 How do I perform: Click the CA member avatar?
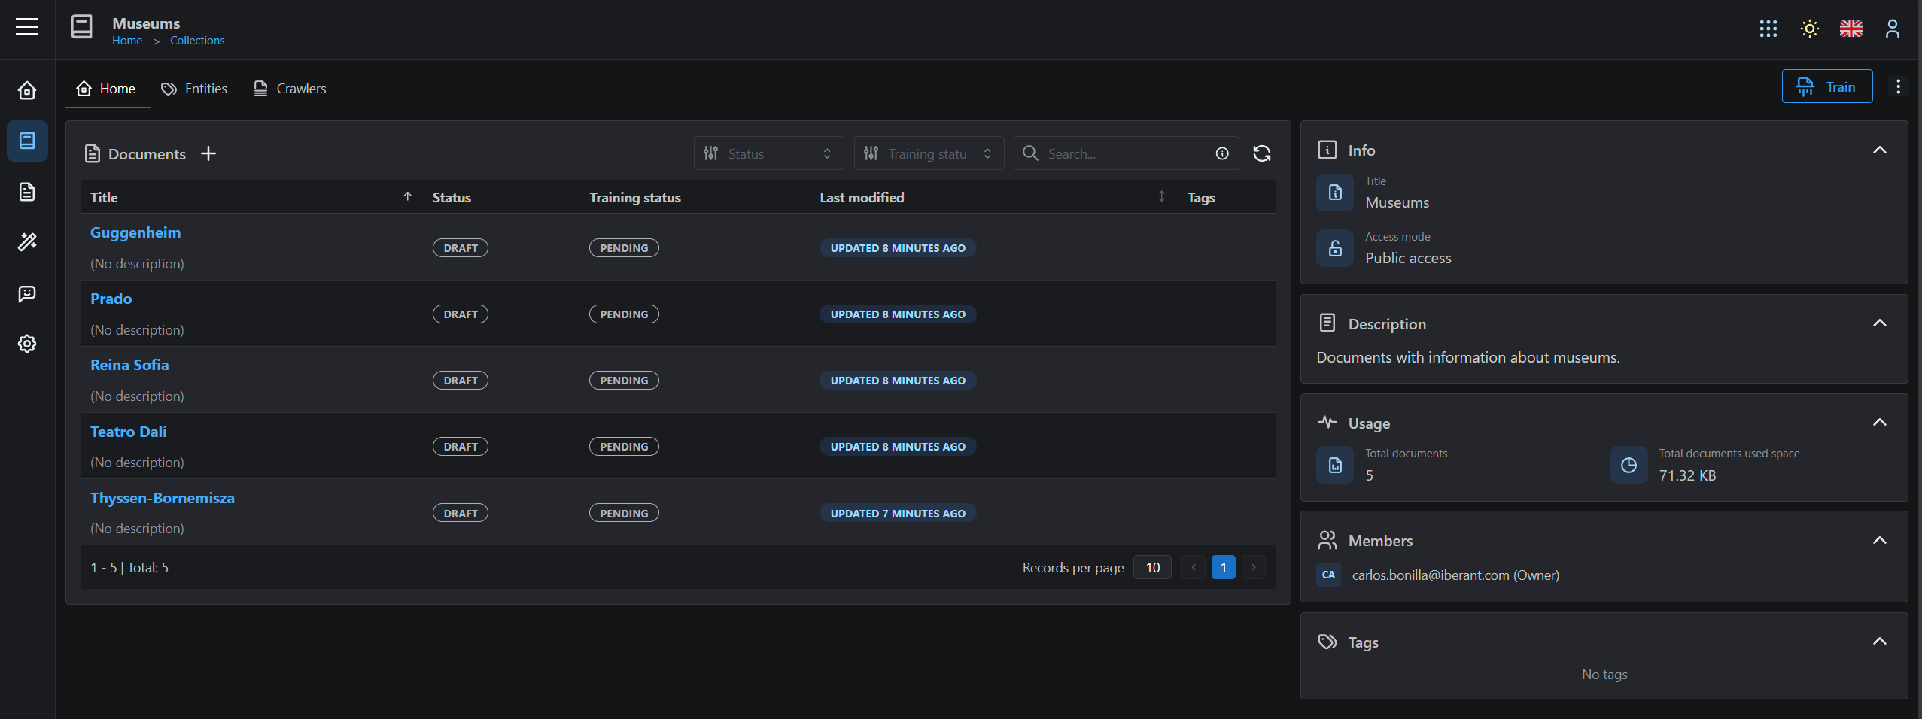point(1328,575)
